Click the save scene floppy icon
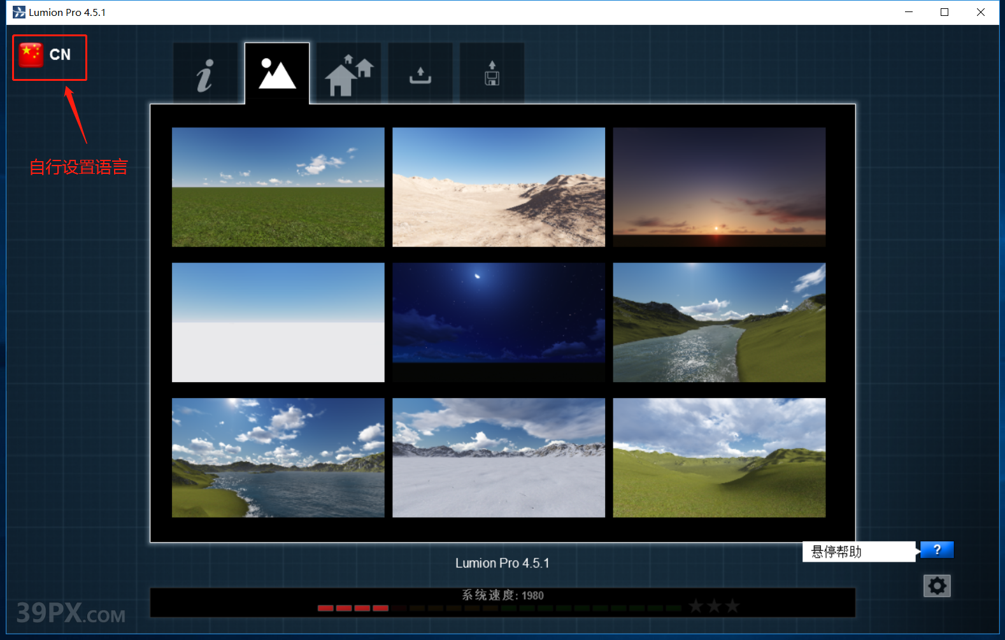Screen dimensions: 1005x640 pos(492,75)
